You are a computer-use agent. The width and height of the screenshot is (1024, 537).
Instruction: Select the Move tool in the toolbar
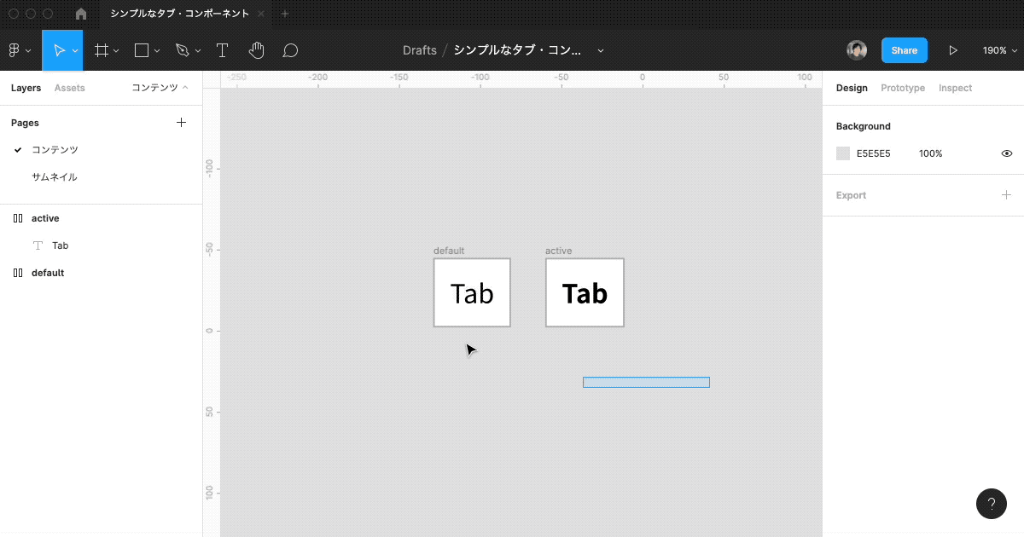coord(60,50)
